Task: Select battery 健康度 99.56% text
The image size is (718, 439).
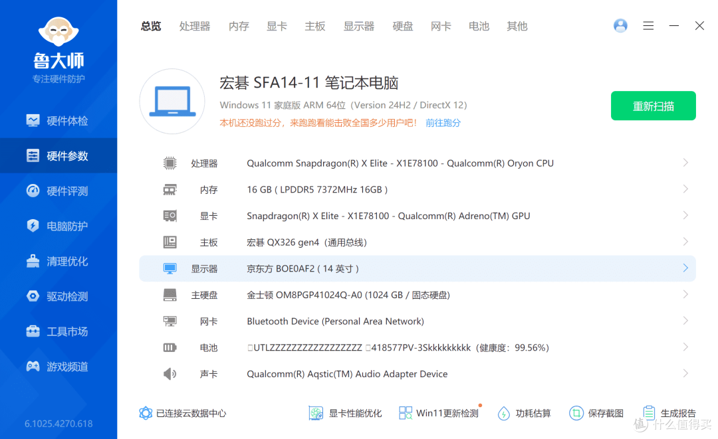Action: tap(513, 347)
